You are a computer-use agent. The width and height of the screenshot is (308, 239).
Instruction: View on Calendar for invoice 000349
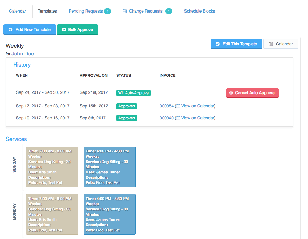pyautogui.click(x=198, y=118)
